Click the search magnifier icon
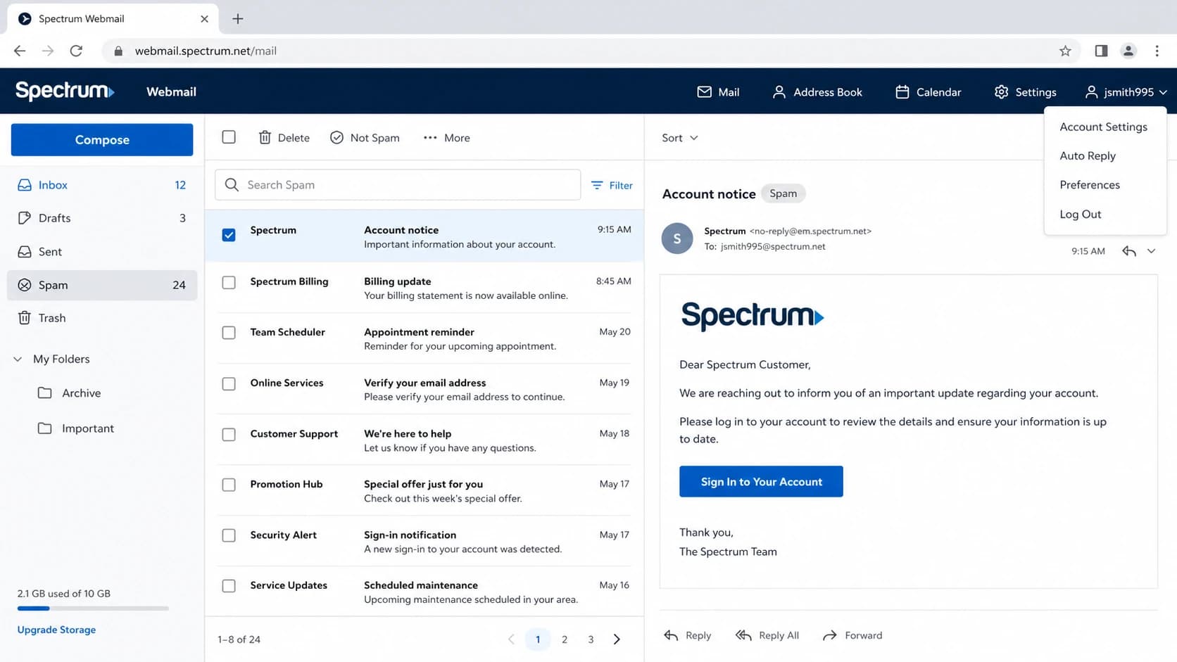 pyautogui.click(x=232, y=185)
